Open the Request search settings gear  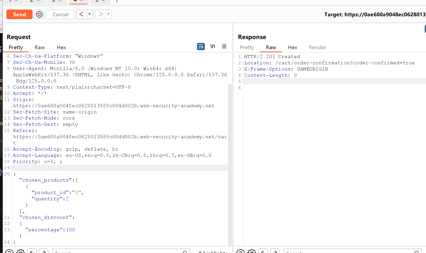pyautogui.click(x=20, y=251)
